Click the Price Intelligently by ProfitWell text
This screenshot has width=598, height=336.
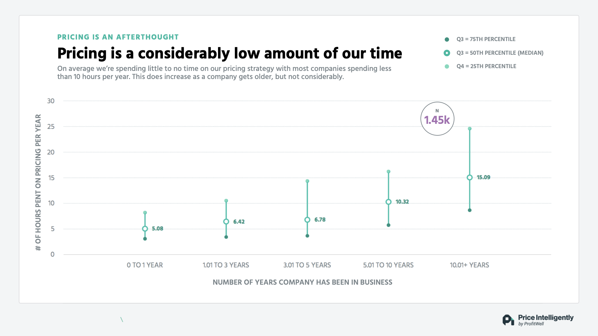(546, 320)
